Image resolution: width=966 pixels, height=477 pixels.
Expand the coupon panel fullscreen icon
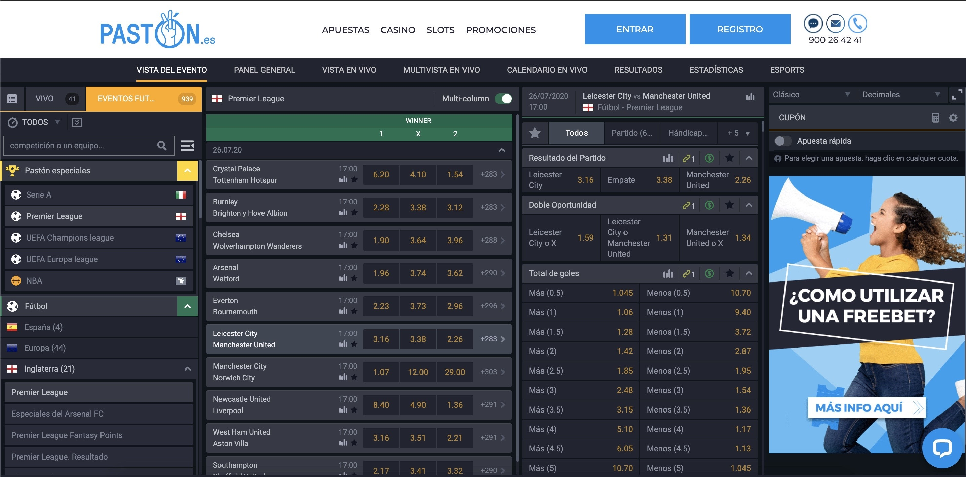[957, 95]
